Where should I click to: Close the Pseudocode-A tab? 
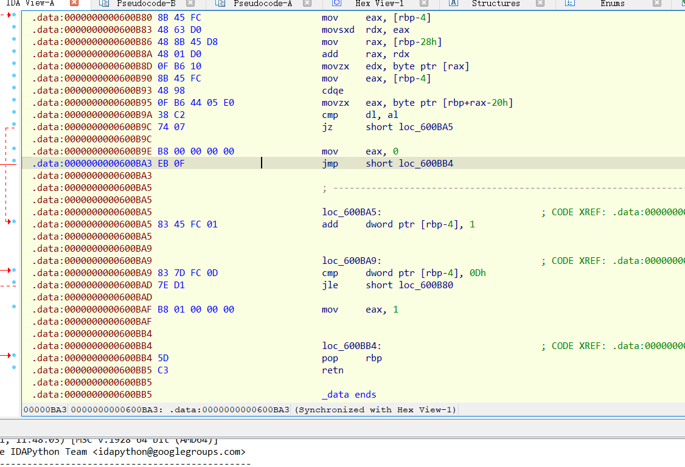click(308, 3)
